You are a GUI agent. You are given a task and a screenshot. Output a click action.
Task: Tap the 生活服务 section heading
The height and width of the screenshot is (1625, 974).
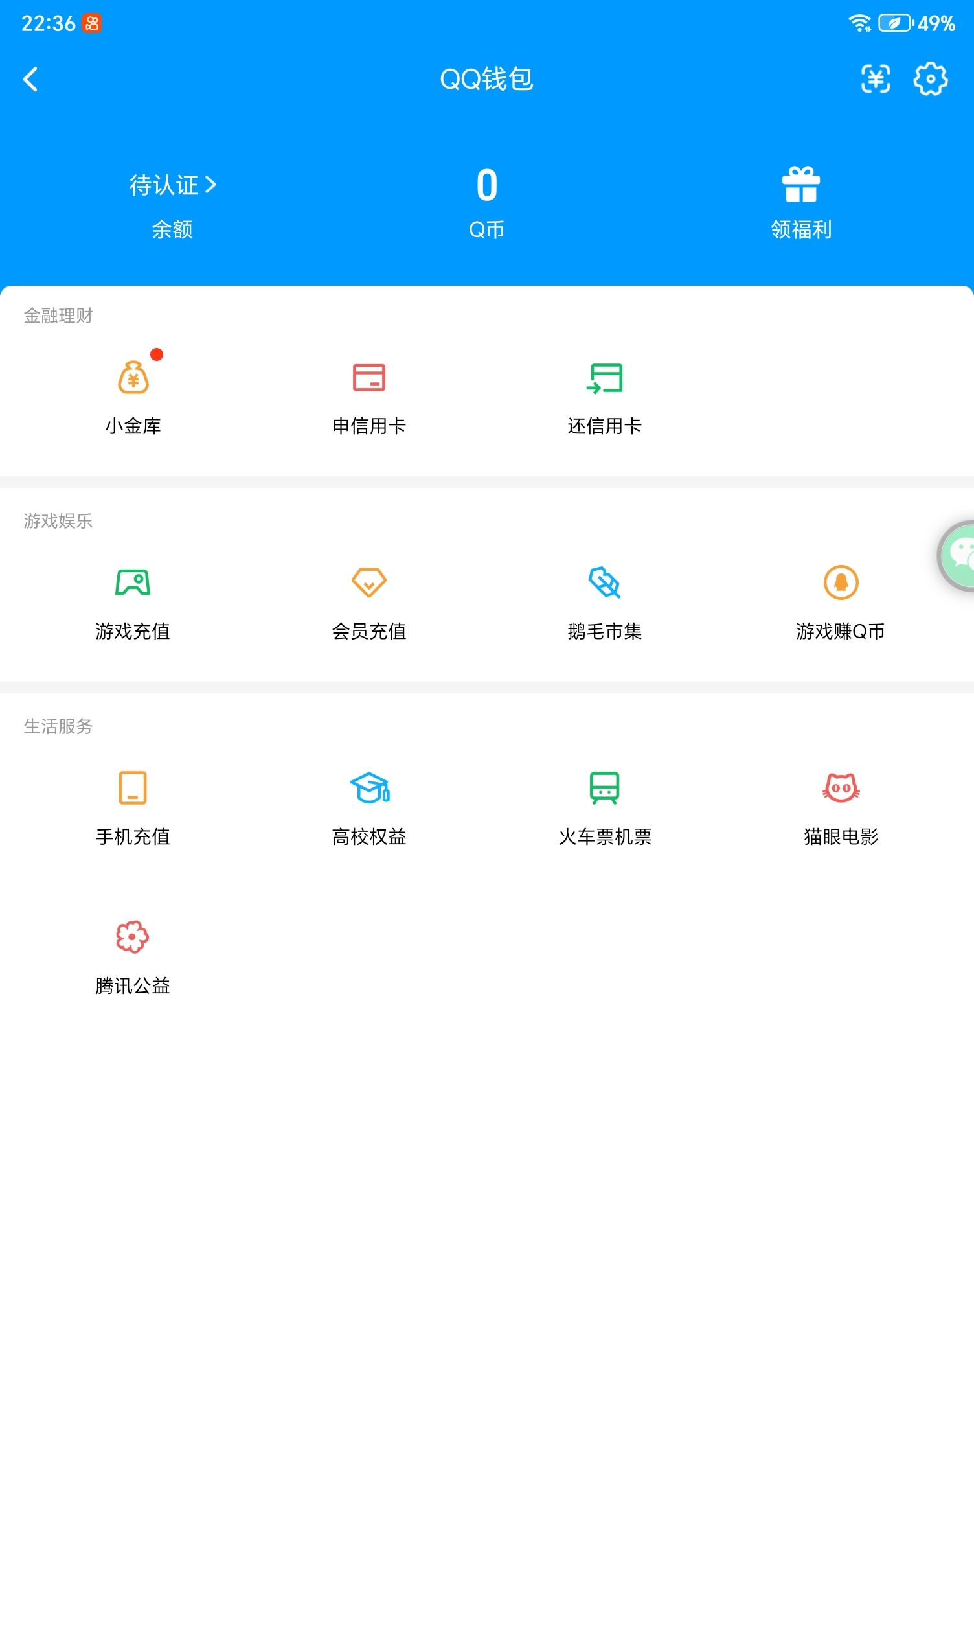[x=58, y=726]
